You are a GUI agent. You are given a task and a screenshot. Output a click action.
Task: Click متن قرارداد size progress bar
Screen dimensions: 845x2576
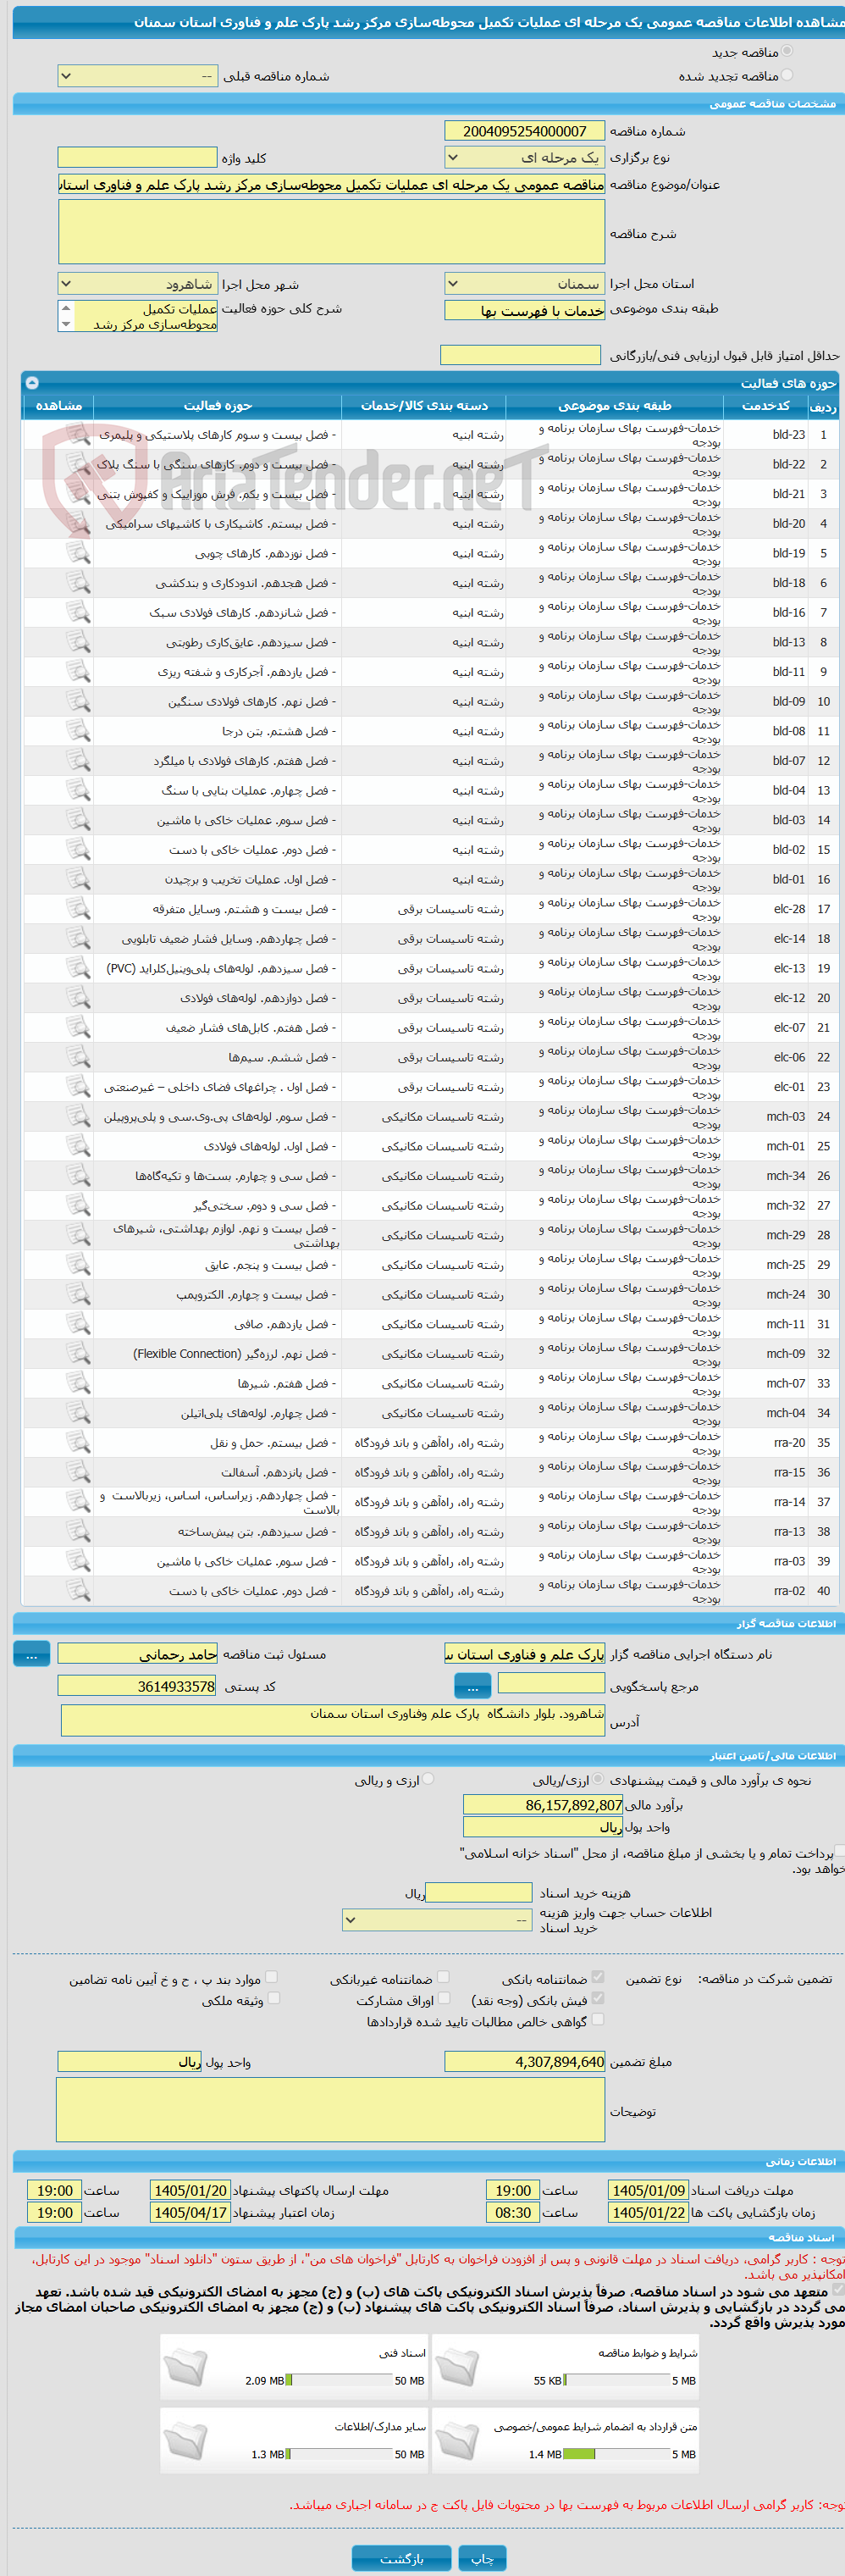pyautogui.click(x=616, y=2454)
